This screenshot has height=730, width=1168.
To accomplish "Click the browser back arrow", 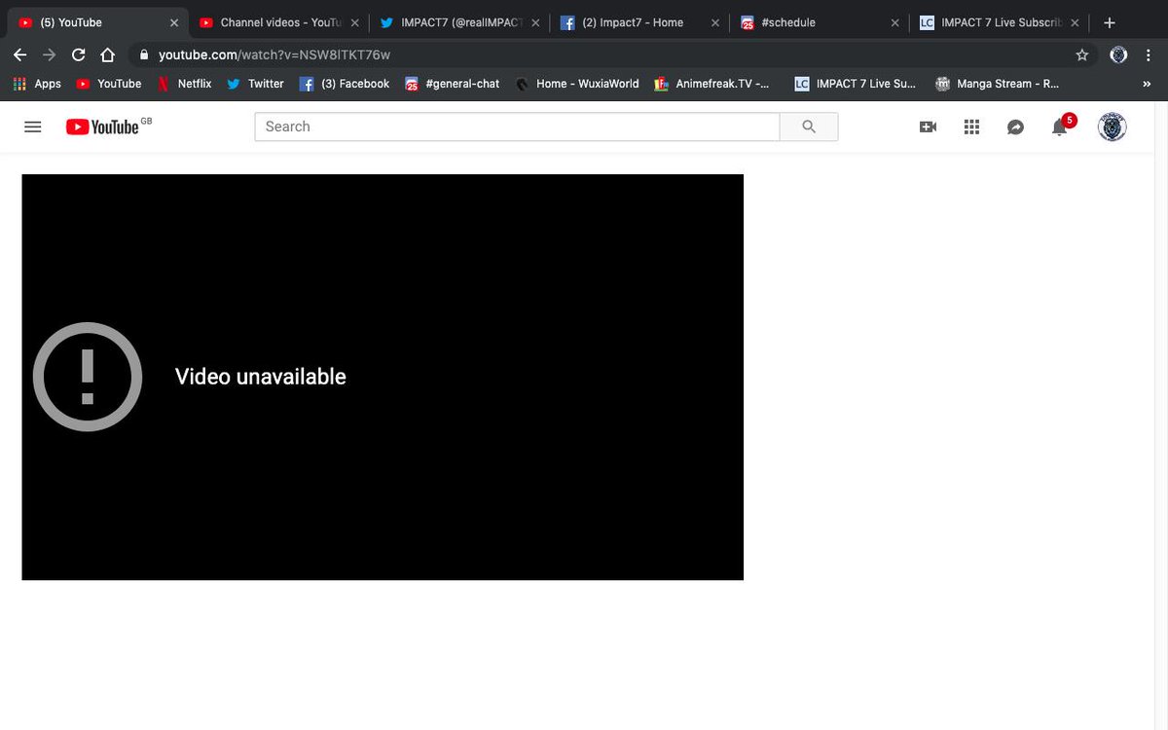I will 19,55.
